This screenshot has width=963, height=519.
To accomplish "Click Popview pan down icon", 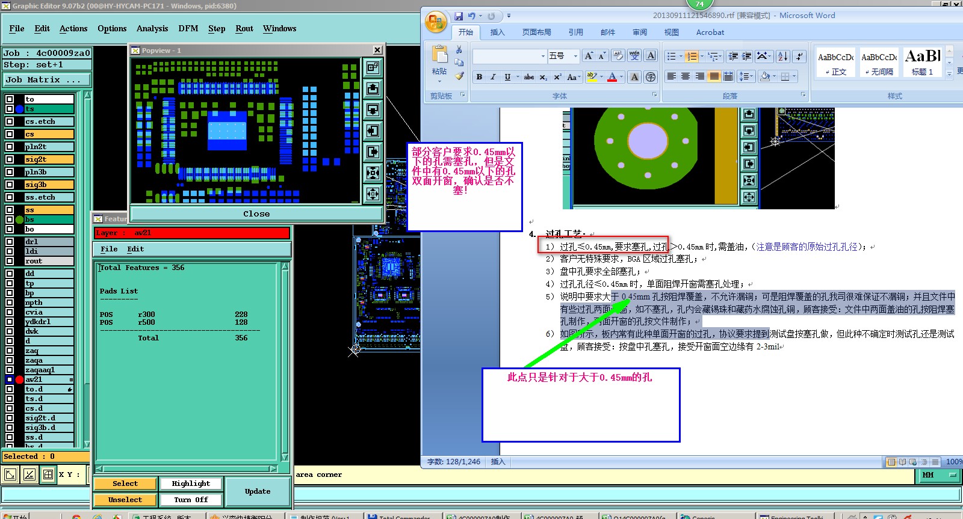I will click(373, 109).
